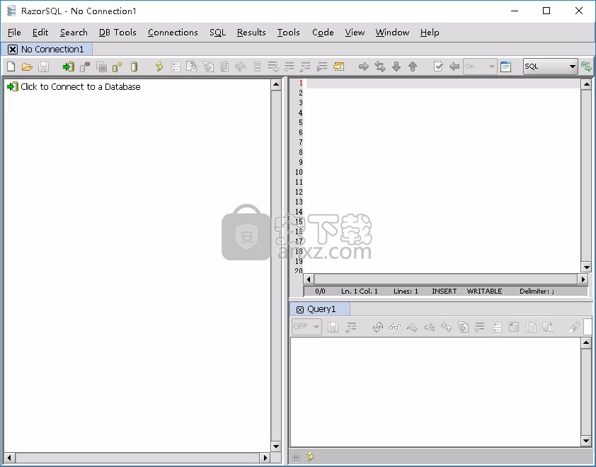Click the blue window panel icon

point(505,67)
